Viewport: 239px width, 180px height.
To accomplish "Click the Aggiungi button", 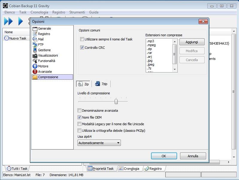I will (192, 42).
